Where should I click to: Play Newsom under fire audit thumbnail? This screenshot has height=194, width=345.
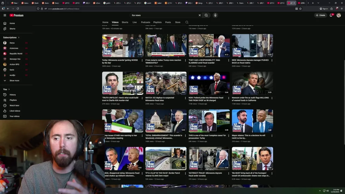[x=252, y=83]
